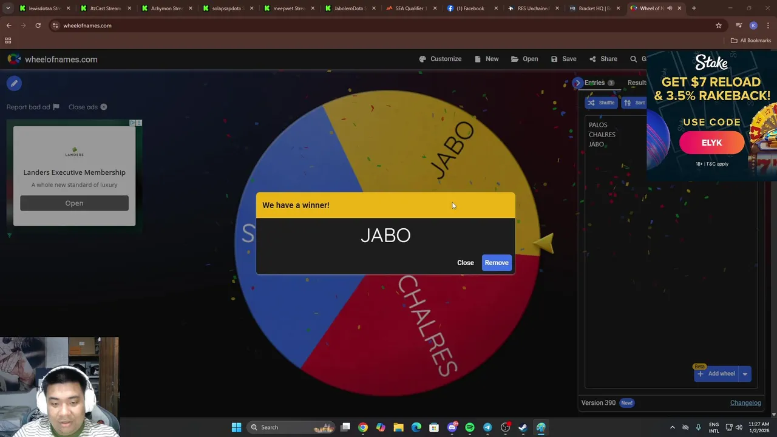Create a New wheel
Image resolution: width=777 pixels, height=437 pixels.
pyautogui.click(x=486, y=59)
